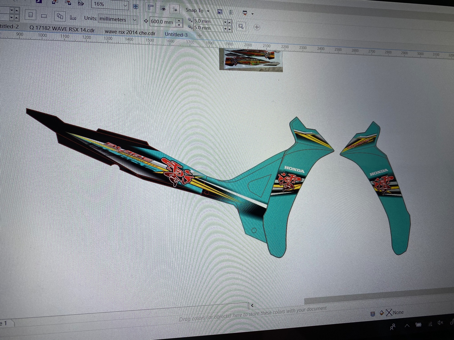Click the color proofing icon in status bar
Image resolution: width=454 pixels, height=340 pixels.
pos(373,314)
